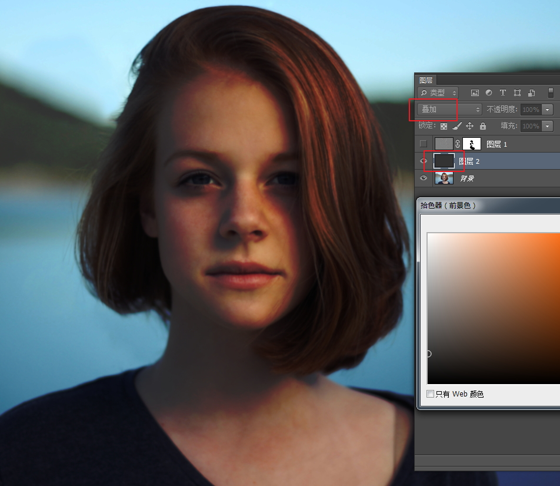Select 图层 1 gray layer thumbnail
Viewport: 560px width, 486px height.
444,144
